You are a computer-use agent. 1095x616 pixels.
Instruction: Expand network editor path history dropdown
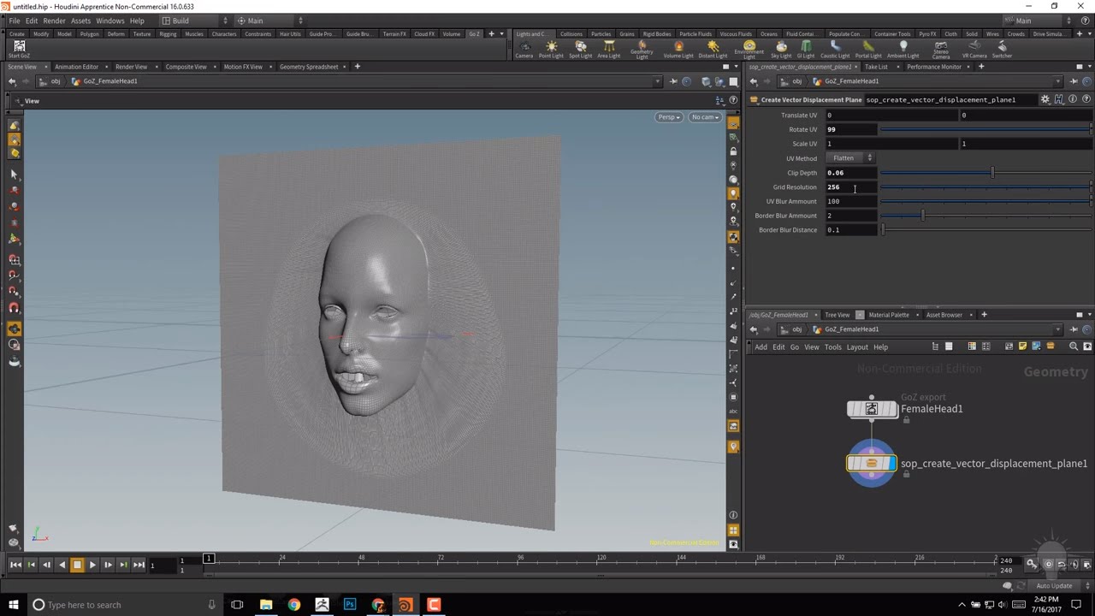point(1058,329)
